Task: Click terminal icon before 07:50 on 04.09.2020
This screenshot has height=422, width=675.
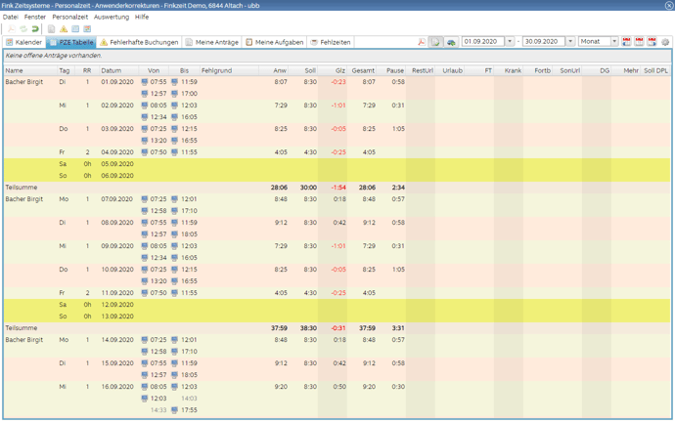Action: (145, 152)
